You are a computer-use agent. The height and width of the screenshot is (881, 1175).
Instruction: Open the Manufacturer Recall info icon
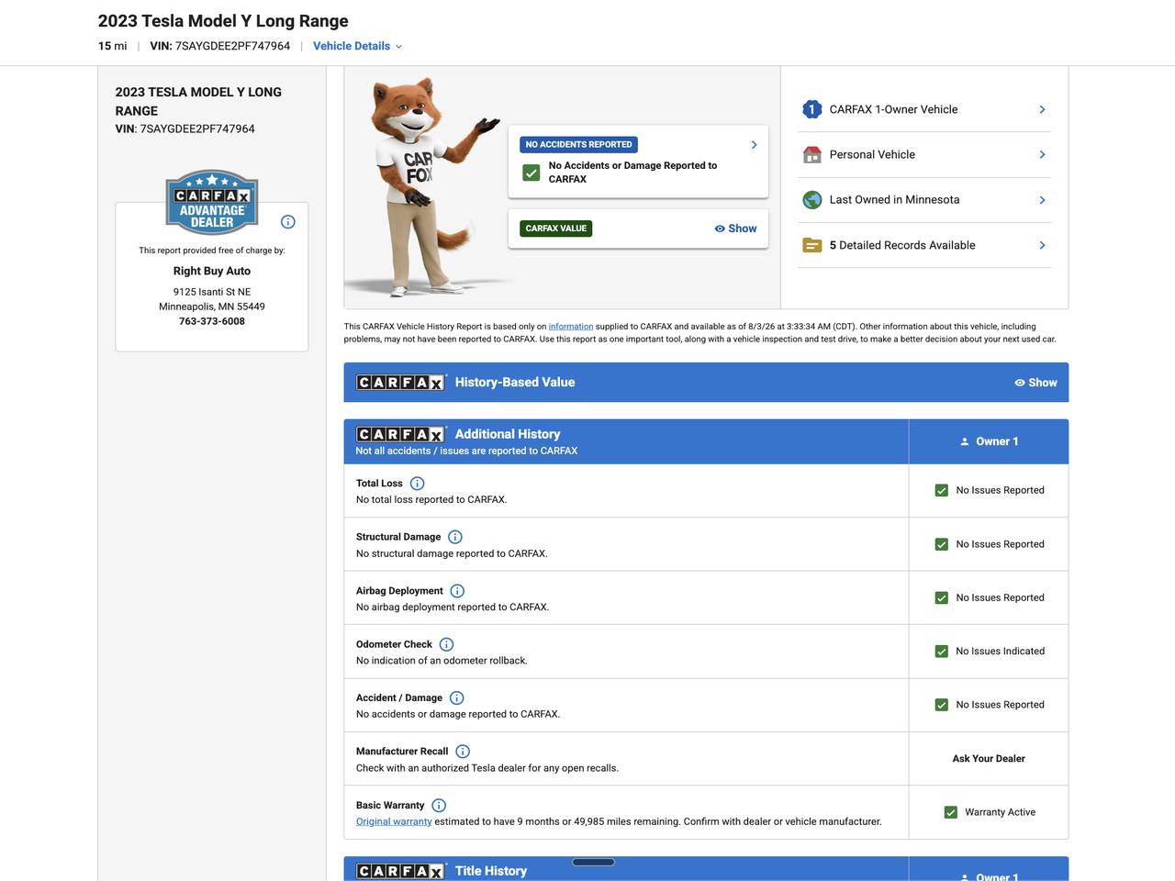[463, 752]
